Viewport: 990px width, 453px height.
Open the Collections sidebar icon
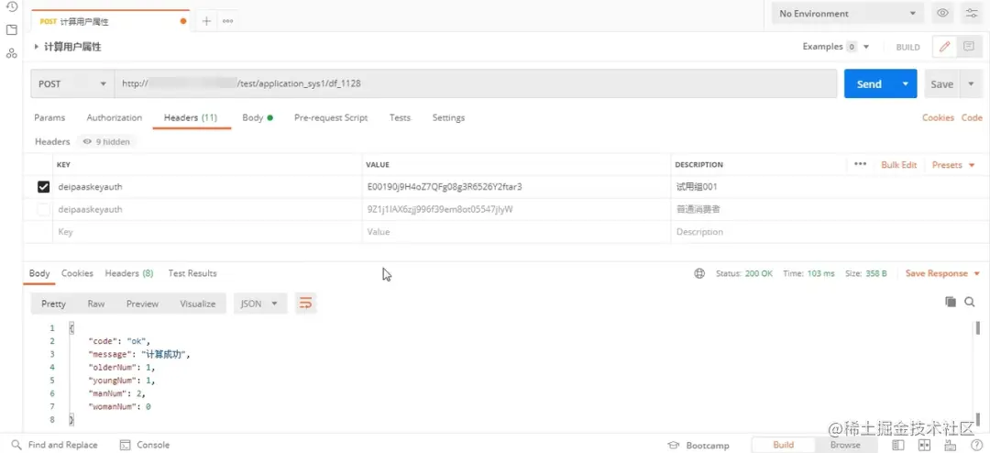tap(11, 29)
